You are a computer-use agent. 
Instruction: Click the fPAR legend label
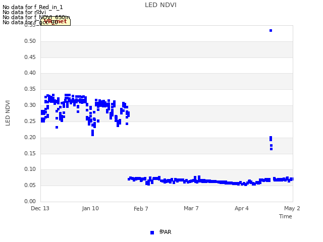click(165, 232)
